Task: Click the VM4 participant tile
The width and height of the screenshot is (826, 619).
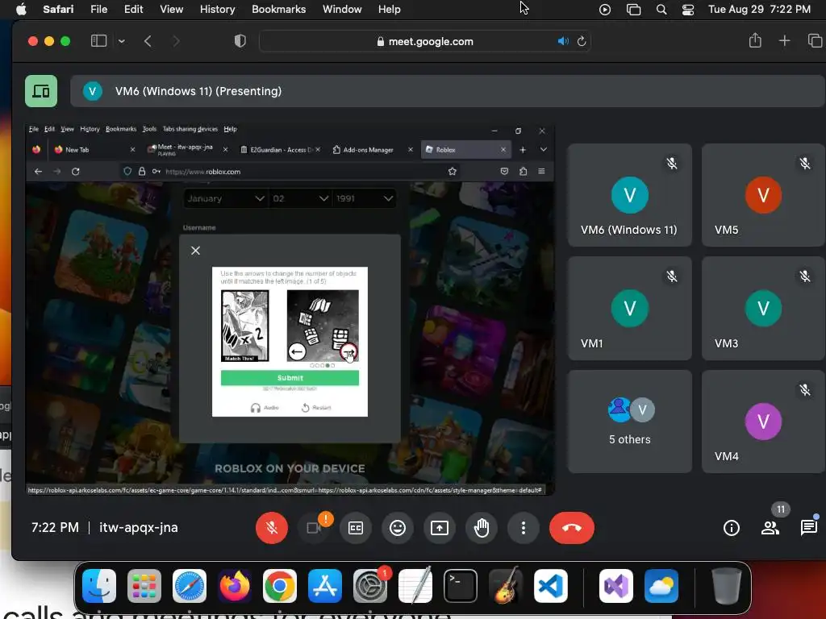Action: [763, 421]
